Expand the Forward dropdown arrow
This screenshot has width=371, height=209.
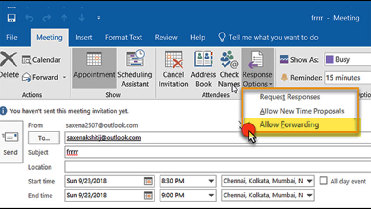tap(64, 77)
